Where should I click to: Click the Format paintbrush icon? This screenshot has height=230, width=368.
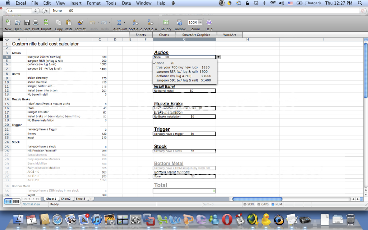(x=80, y=23)
